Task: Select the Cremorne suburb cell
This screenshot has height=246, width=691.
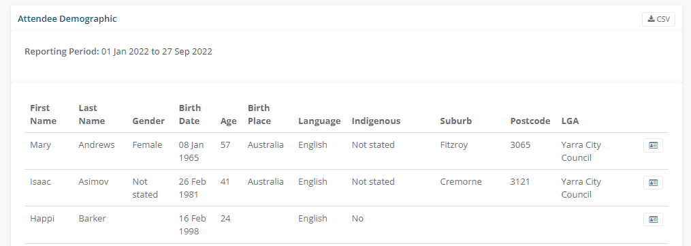Action: pos(460,182)
